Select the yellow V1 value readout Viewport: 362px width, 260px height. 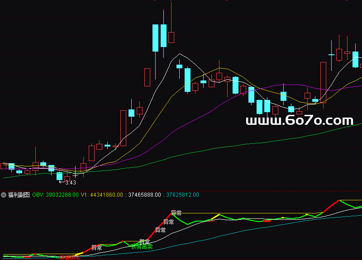coord(102,195)
